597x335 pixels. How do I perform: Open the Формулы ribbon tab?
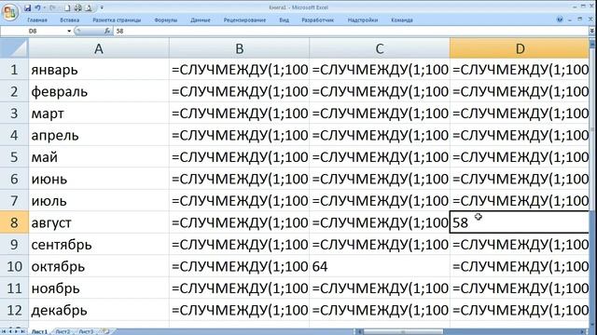(166, 20)
